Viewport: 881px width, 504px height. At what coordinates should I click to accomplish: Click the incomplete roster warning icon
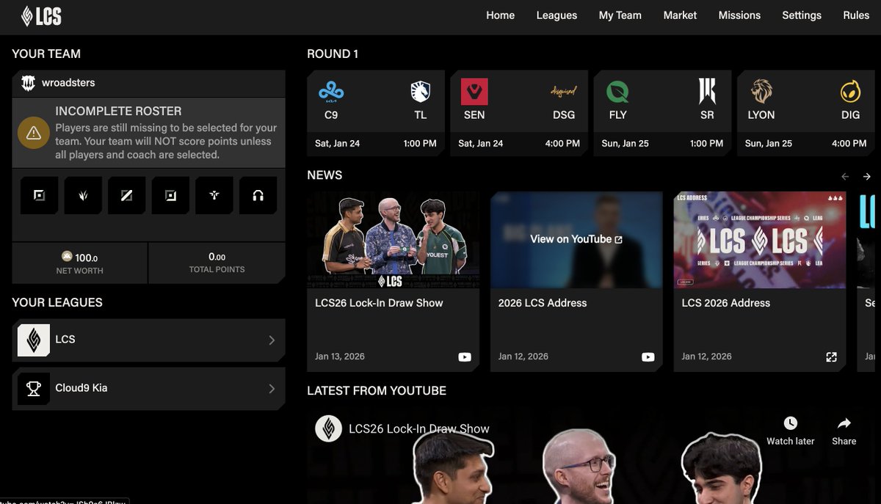click(x=34, y=133)
